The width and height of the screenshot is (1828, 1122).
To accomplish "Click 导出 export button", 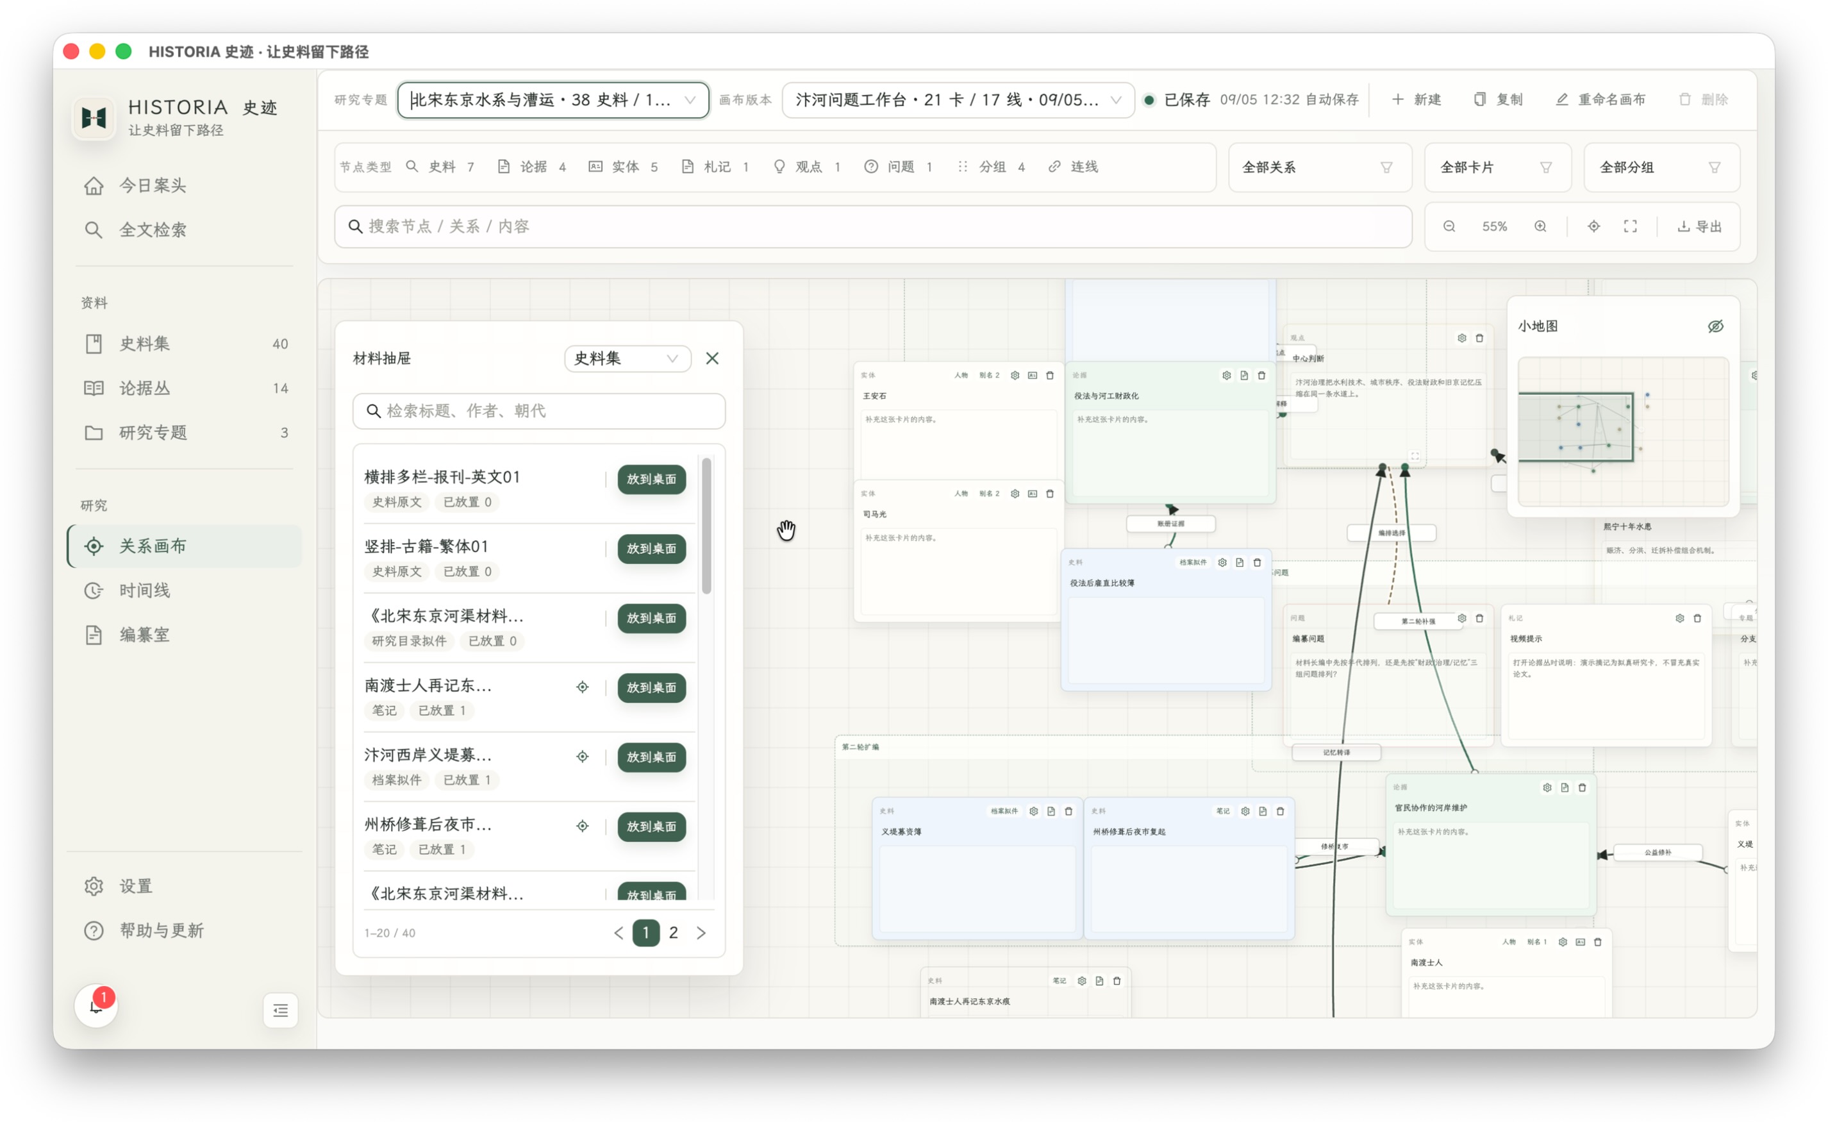I will tap(1700, 226).
